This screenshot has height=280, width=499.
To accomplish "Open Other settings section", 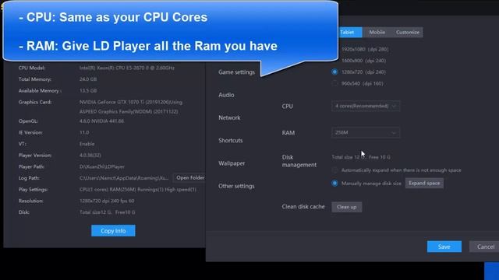I will (236, 186).
